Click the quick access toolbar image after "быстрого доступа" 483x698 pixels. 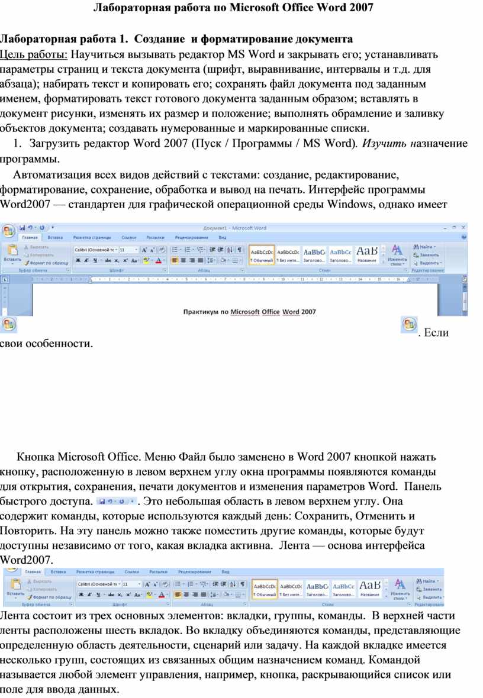(x=116, y=501)
